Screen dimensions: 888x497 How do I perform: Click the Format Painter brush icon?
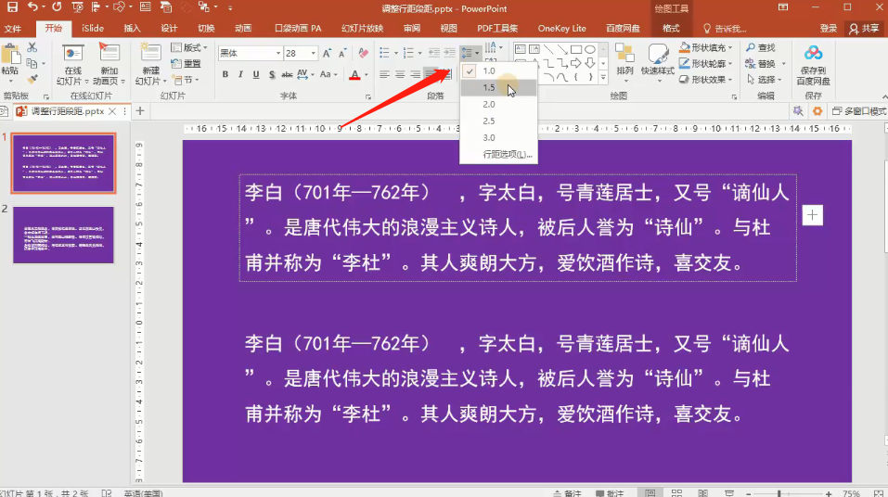(32, 79)
